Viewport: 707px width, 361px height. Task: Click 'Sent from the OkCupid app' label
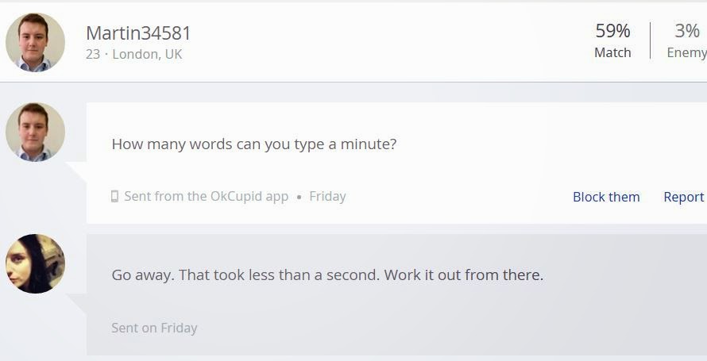point(206,196)
